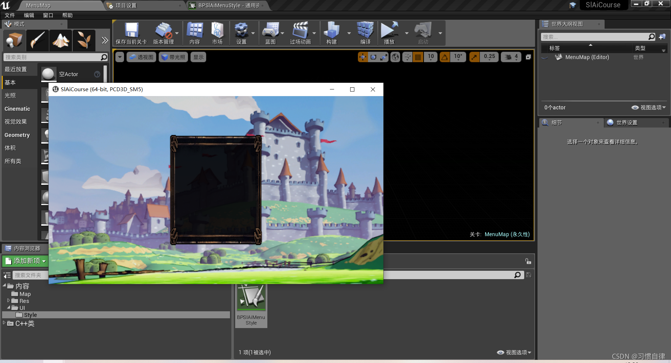Open camera speed 4 setting
Screen dimensions: 671x363
[511, 57]
